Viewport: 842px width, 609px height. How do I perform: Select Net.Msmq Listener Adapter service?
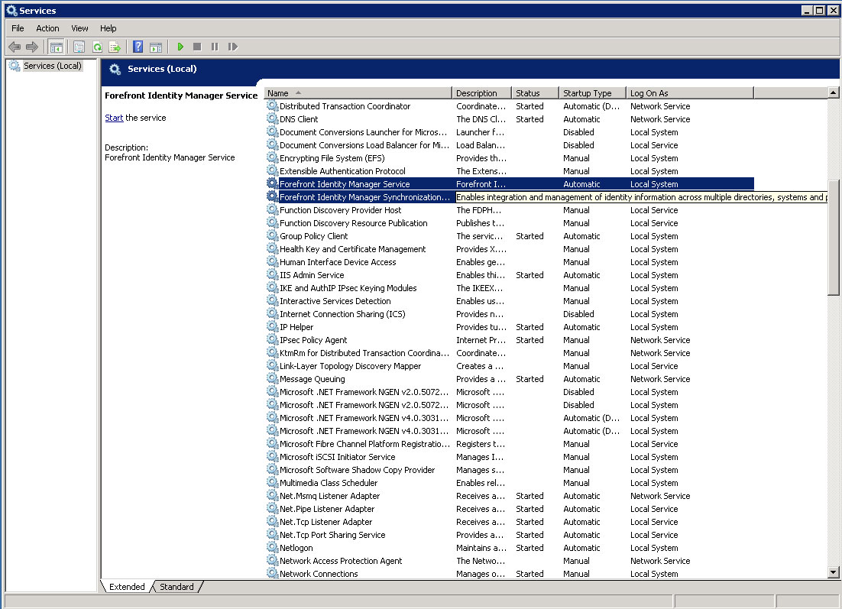tap(510, 496)
